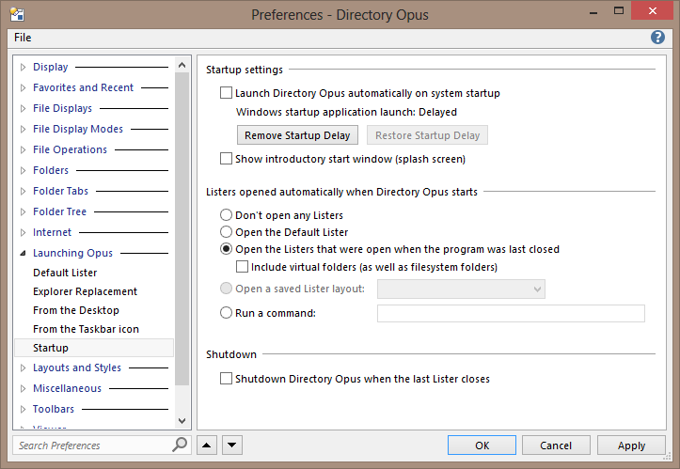Open the Default Lister page
Screen dimensions: 680x469
point(65,273)
